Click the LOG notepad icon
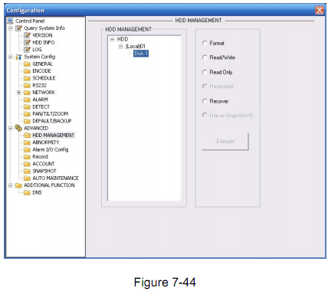The height and width of the screenshot is (291, 328). (27, 50)
